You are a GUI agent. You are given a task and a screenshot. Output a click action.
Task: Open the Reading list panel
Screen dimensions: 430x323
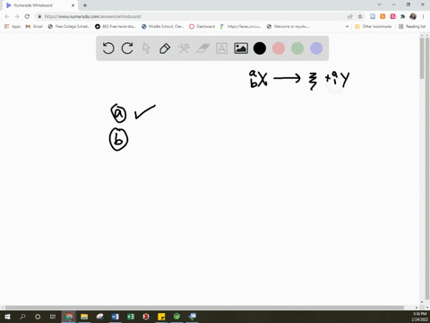412,26
